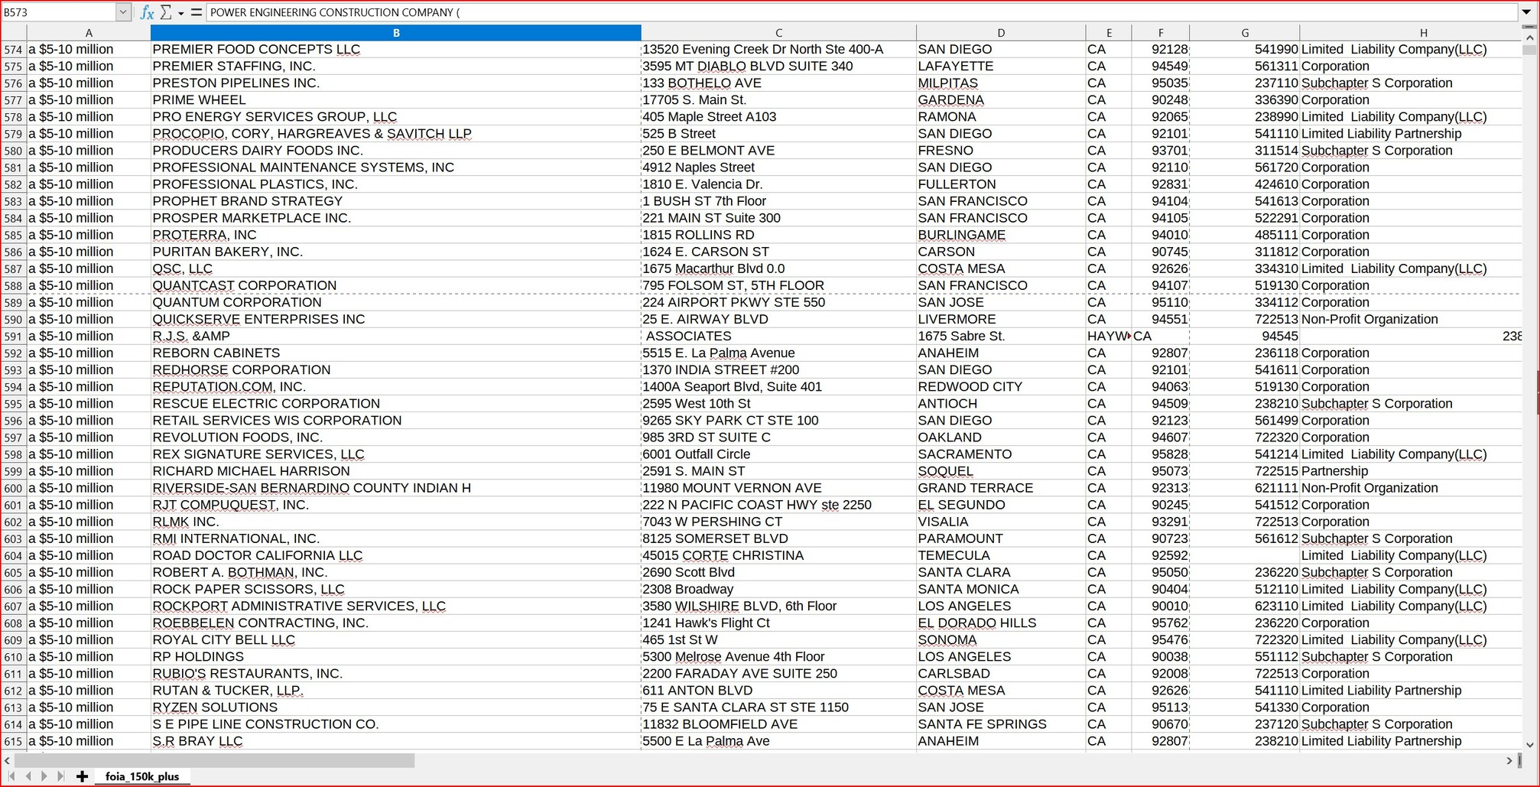The height and width of the screenshot is (787, 1540).
Task: Go to first sheet navigation arrow
Action: (11, 776)
